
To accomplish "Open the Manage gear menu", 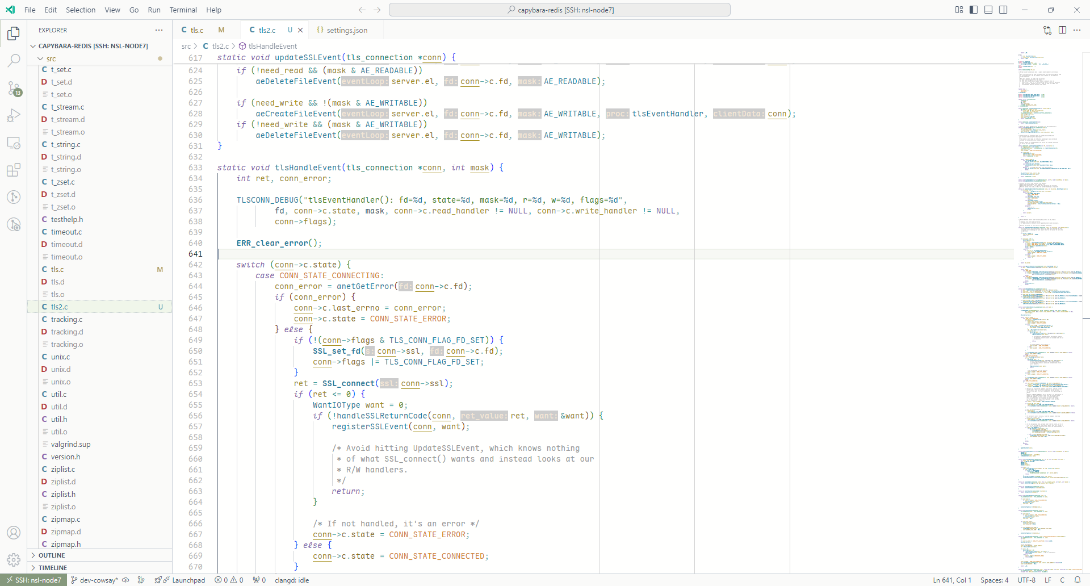I will coord(14,560).
